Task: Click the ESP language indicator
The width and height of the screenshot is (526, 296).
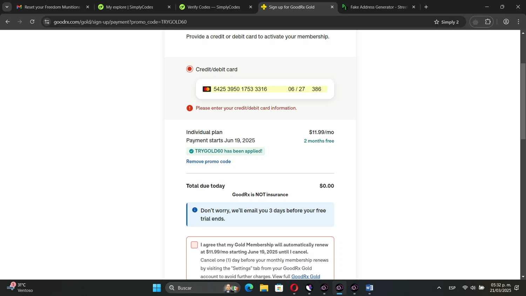Action: click(x=452, y=288)
